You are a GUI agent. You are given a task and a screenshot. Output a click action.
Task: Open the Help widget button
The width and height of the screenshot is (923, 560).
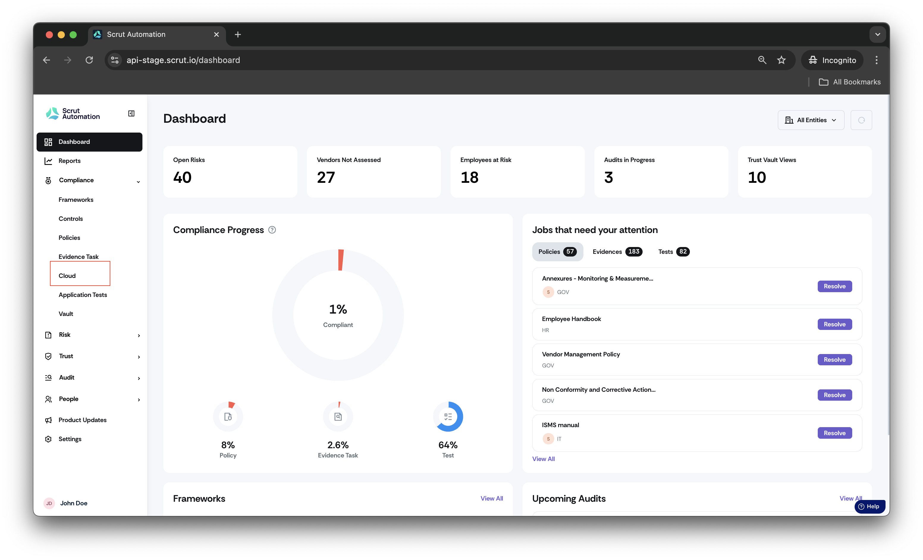coord(870,506)
